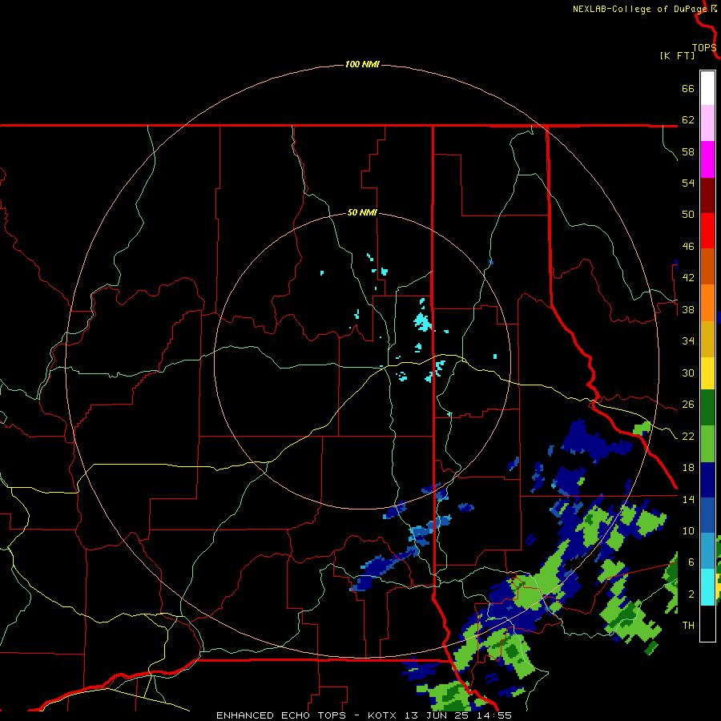Click the legend value "18"
Screen dimensions: 721x721
pyautogui.click(x=688, y=468)
